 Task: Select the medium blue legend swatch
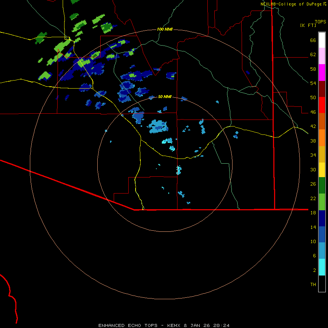click(x=322, y=234)
